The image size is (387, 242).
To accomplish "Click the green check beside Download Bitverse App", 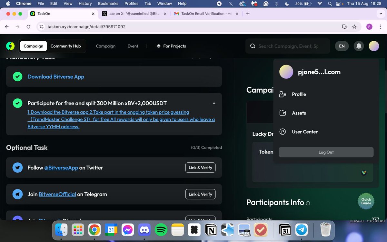I will [x=17, y=77].
